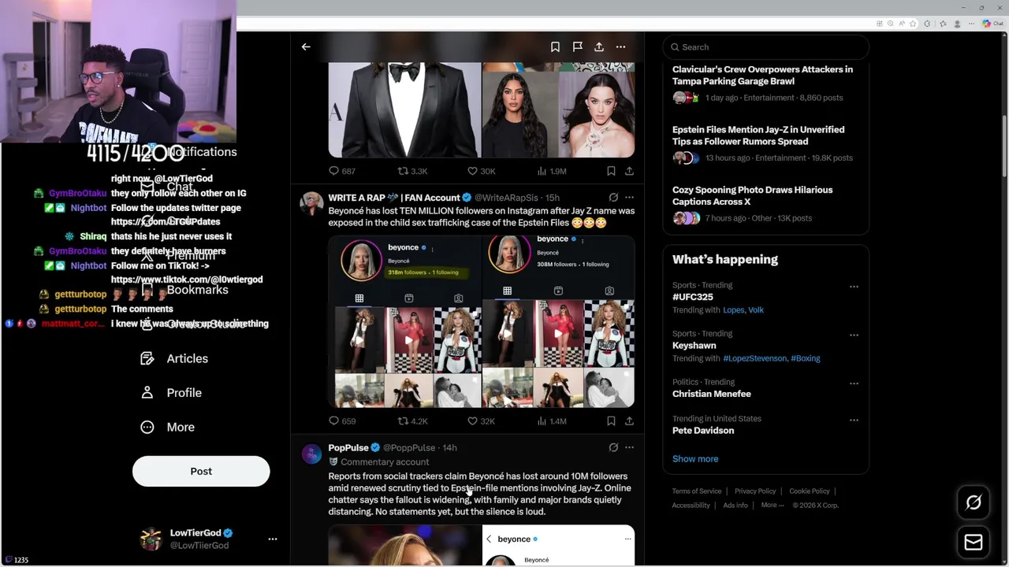Click the browser Copilot Chat button

[992, 24]
